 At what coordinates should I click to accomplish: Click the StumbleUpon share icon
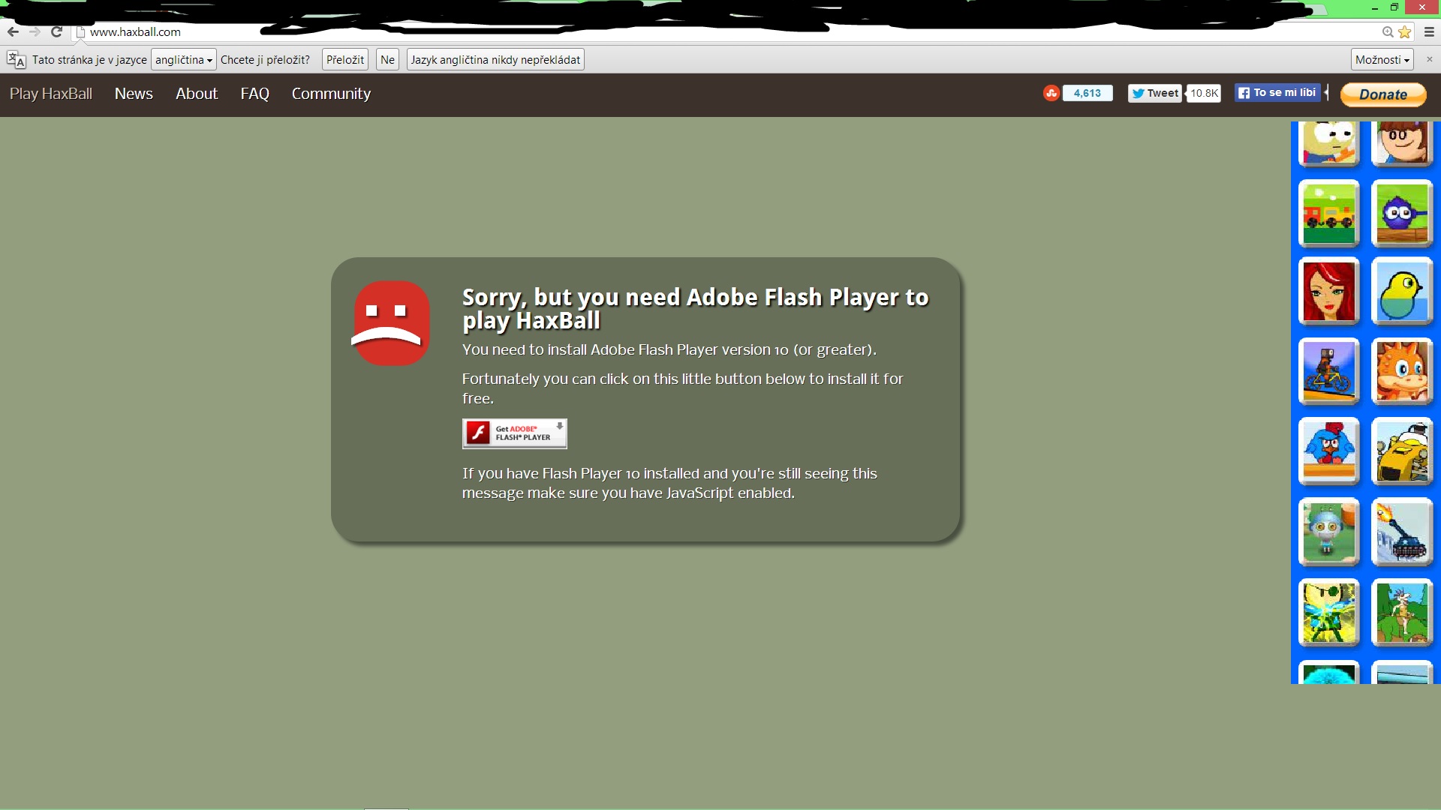tap(1051, 93)
